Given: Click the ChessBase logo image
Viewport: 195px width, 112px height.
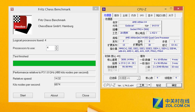Looking at the screenshot, I should 23,25.
